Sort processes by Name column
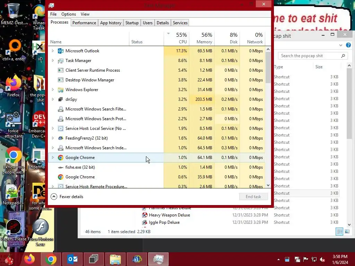The image size is (355, 266). [88, 38]
